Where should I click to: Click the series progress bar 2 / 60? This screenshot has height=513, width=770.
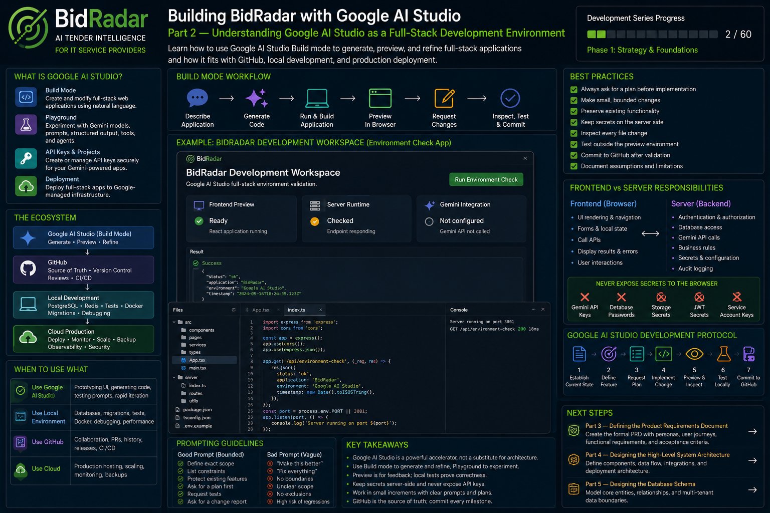click(652, 35)
